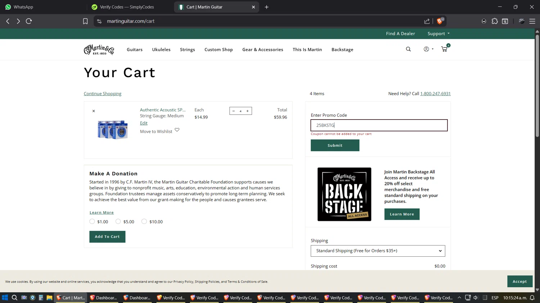This screenshot has width=540, height=303.
Task: Select the $1.00 donation option
Action: pos(92,222)
